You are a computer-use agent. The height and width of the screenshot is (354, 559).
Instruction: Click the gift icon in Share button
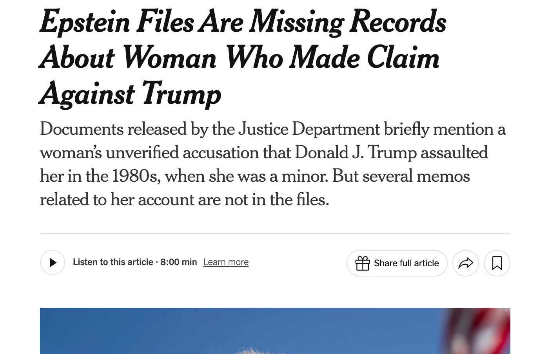pos(362,263)
